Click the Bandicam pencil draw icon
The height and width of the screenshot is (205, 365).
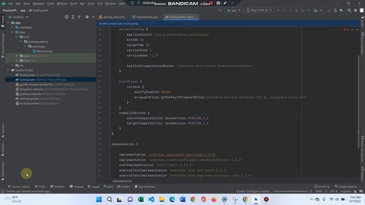225,3
